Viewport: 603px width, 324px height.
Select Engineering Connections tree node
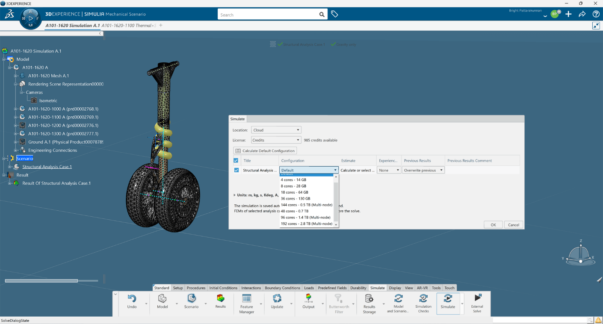click(53, 150)
